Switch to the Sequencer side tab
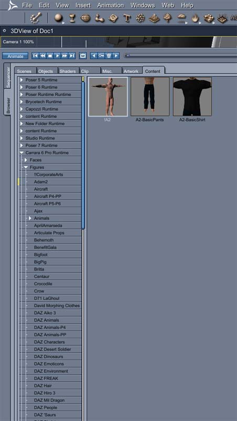237x421 pixels. tap(8, 77)
